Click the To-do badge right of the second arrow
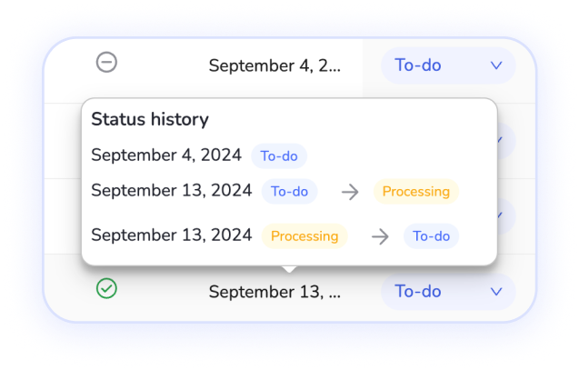Image resolution: width=579 pixels, height=370 pixels. [432, 236]
